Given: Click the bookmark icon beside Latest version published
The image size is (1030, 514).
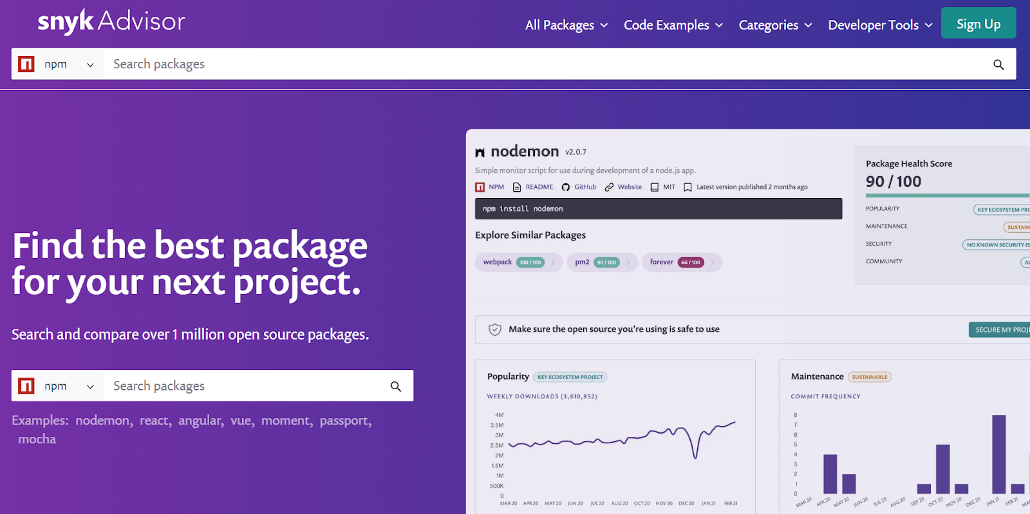Looking at the screenshot, I should (x=688, y=187).
